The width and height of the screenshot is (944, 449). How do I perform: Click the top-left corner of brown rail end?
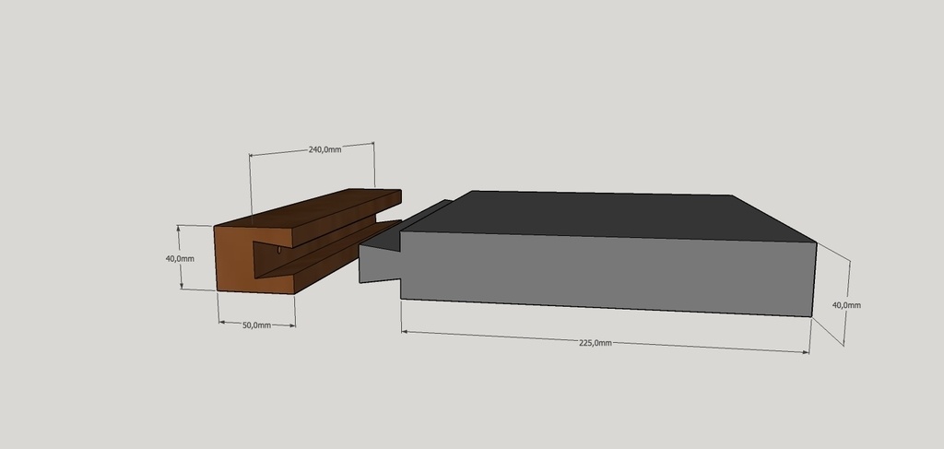tap(215, 227)
